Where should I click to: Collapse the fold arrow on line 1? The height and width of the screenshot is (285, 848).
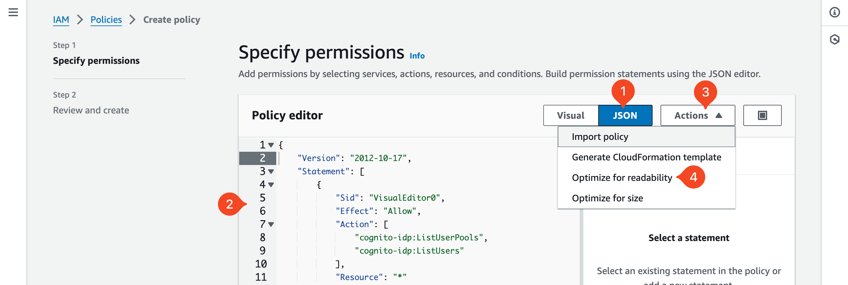point(271,145)
